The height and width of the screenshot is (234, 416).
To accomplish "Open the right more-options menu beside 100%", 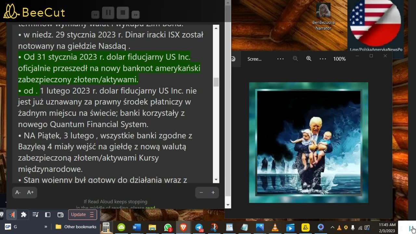I will 323,59.
